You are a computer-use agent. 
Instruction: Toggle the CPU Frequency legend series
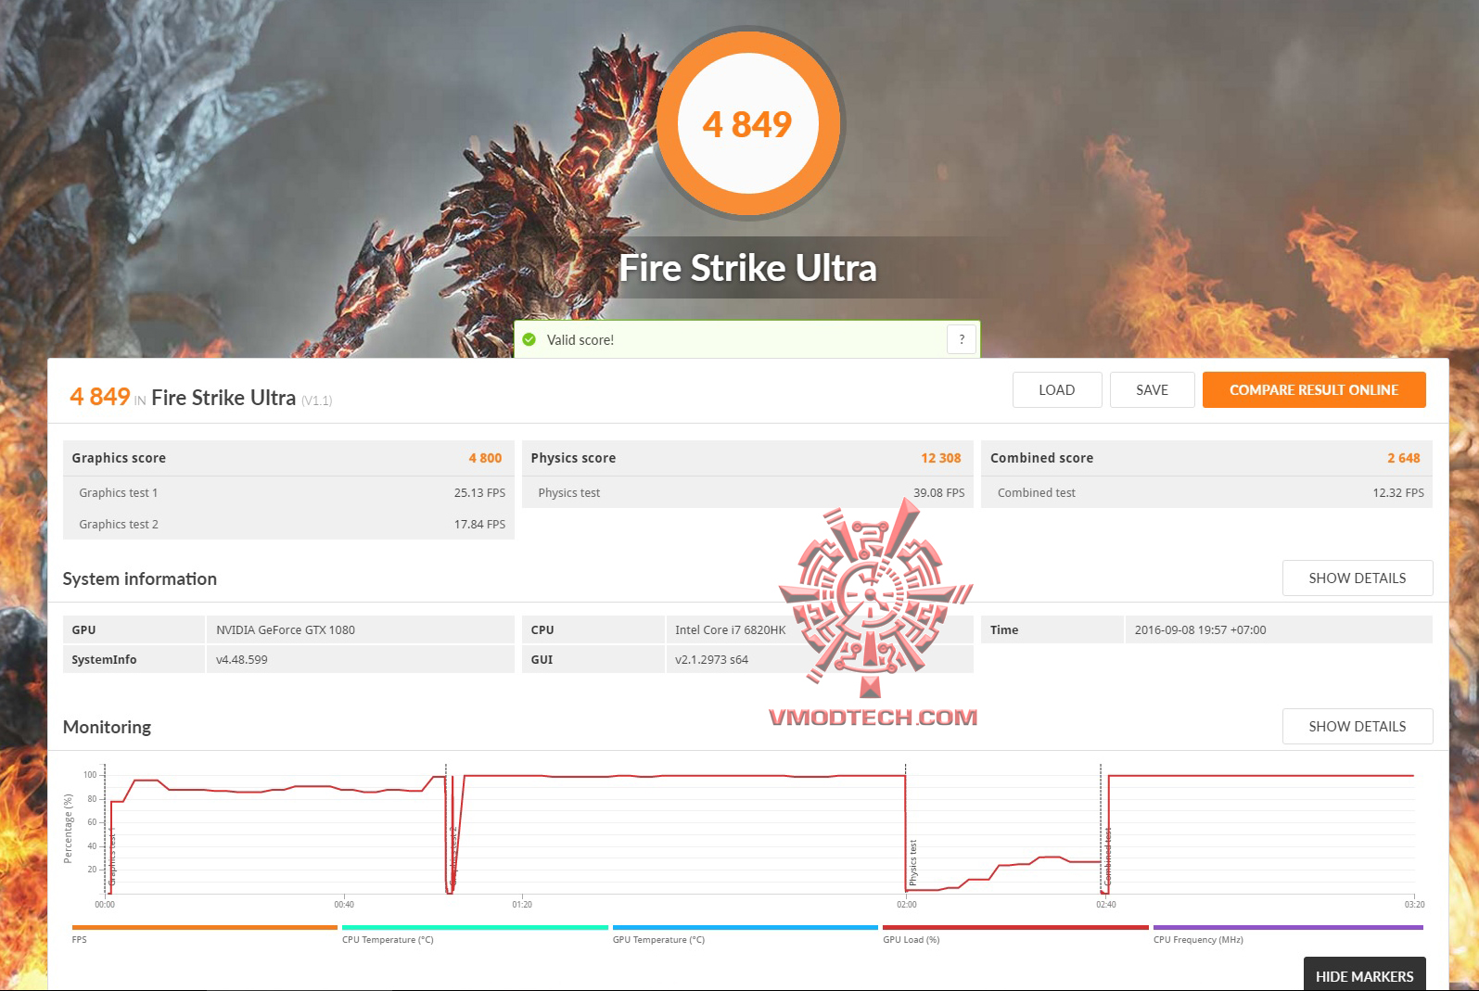[x=1288, y=934]
